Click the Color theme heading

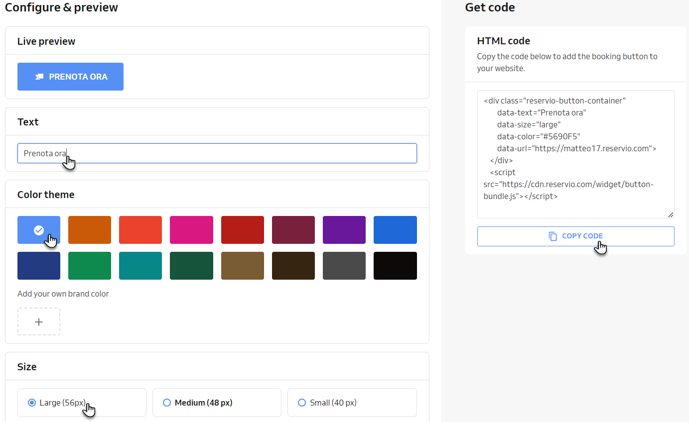click(x=46, y=195)
